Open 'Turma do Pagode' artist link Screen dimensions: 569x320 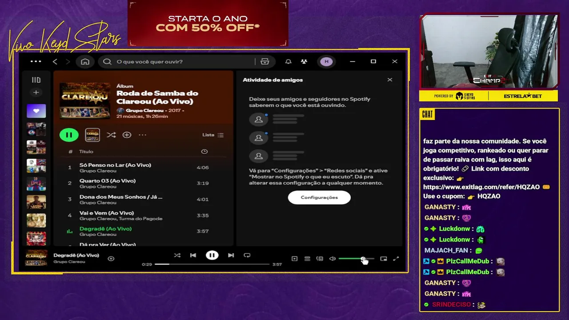point(140,219)
